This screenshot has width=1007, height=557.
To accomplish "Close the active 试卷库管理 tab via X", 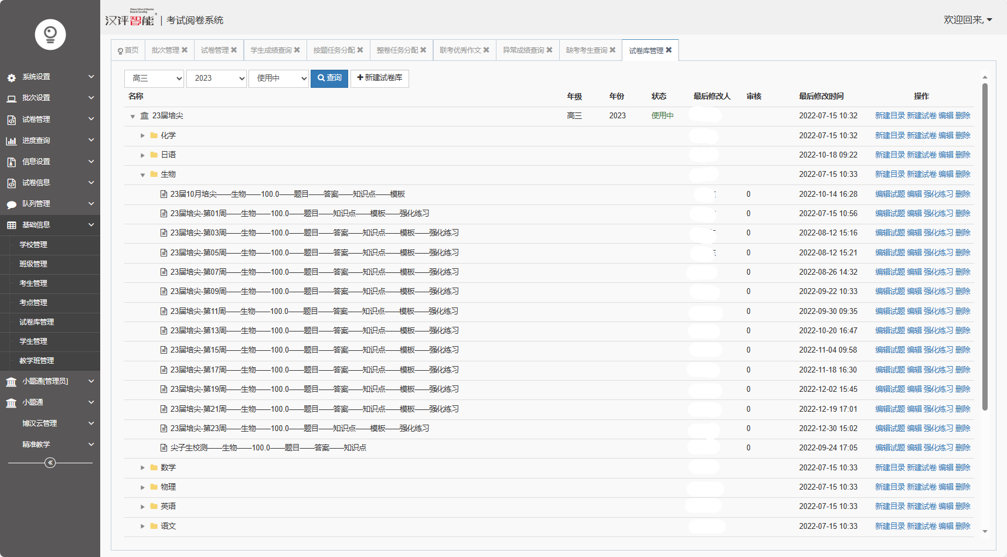I will pos(669,50).
